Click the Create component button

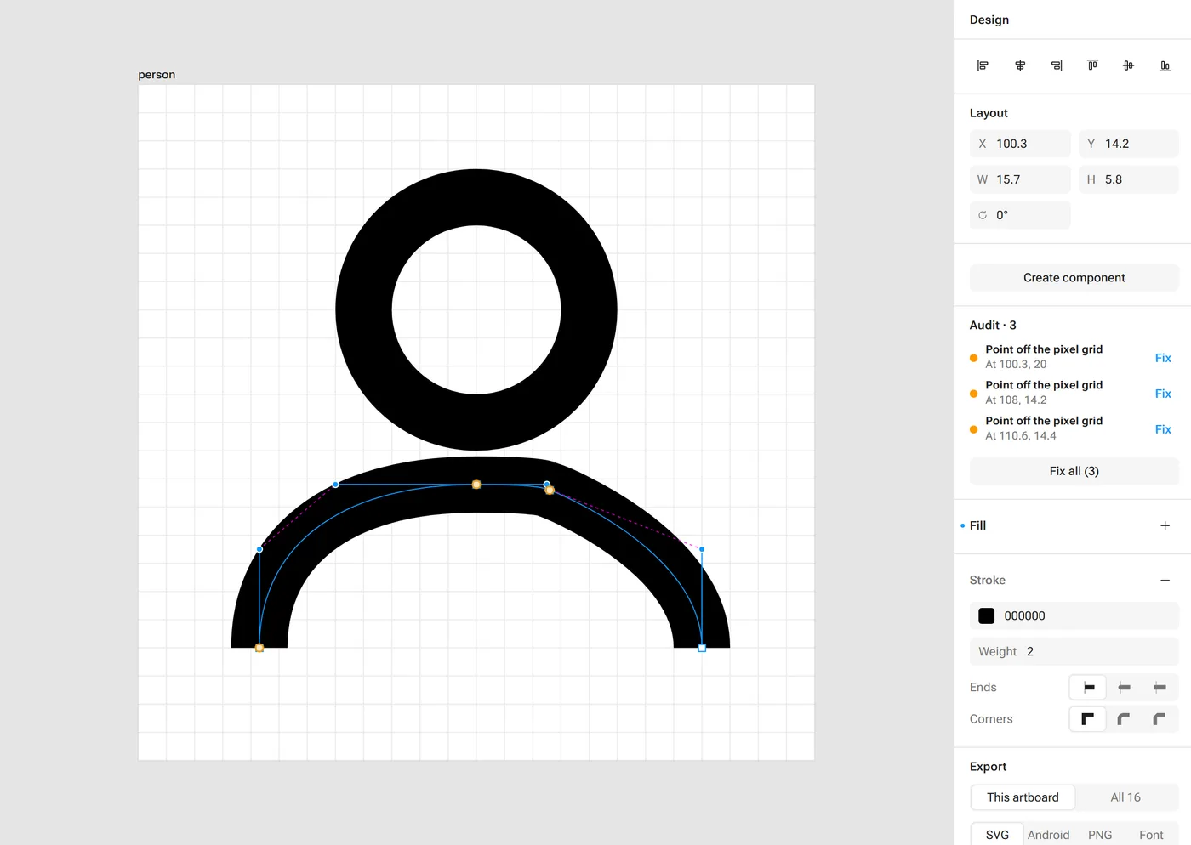pyautogui.click(x=1074, y=278)
